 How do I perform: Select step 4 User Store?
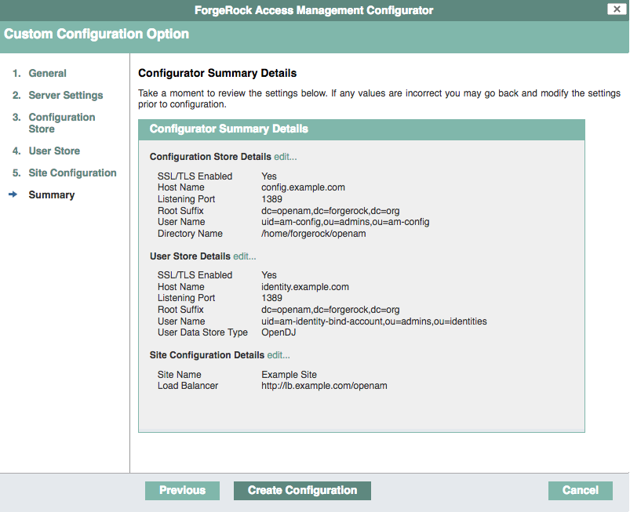coord(54,151)
